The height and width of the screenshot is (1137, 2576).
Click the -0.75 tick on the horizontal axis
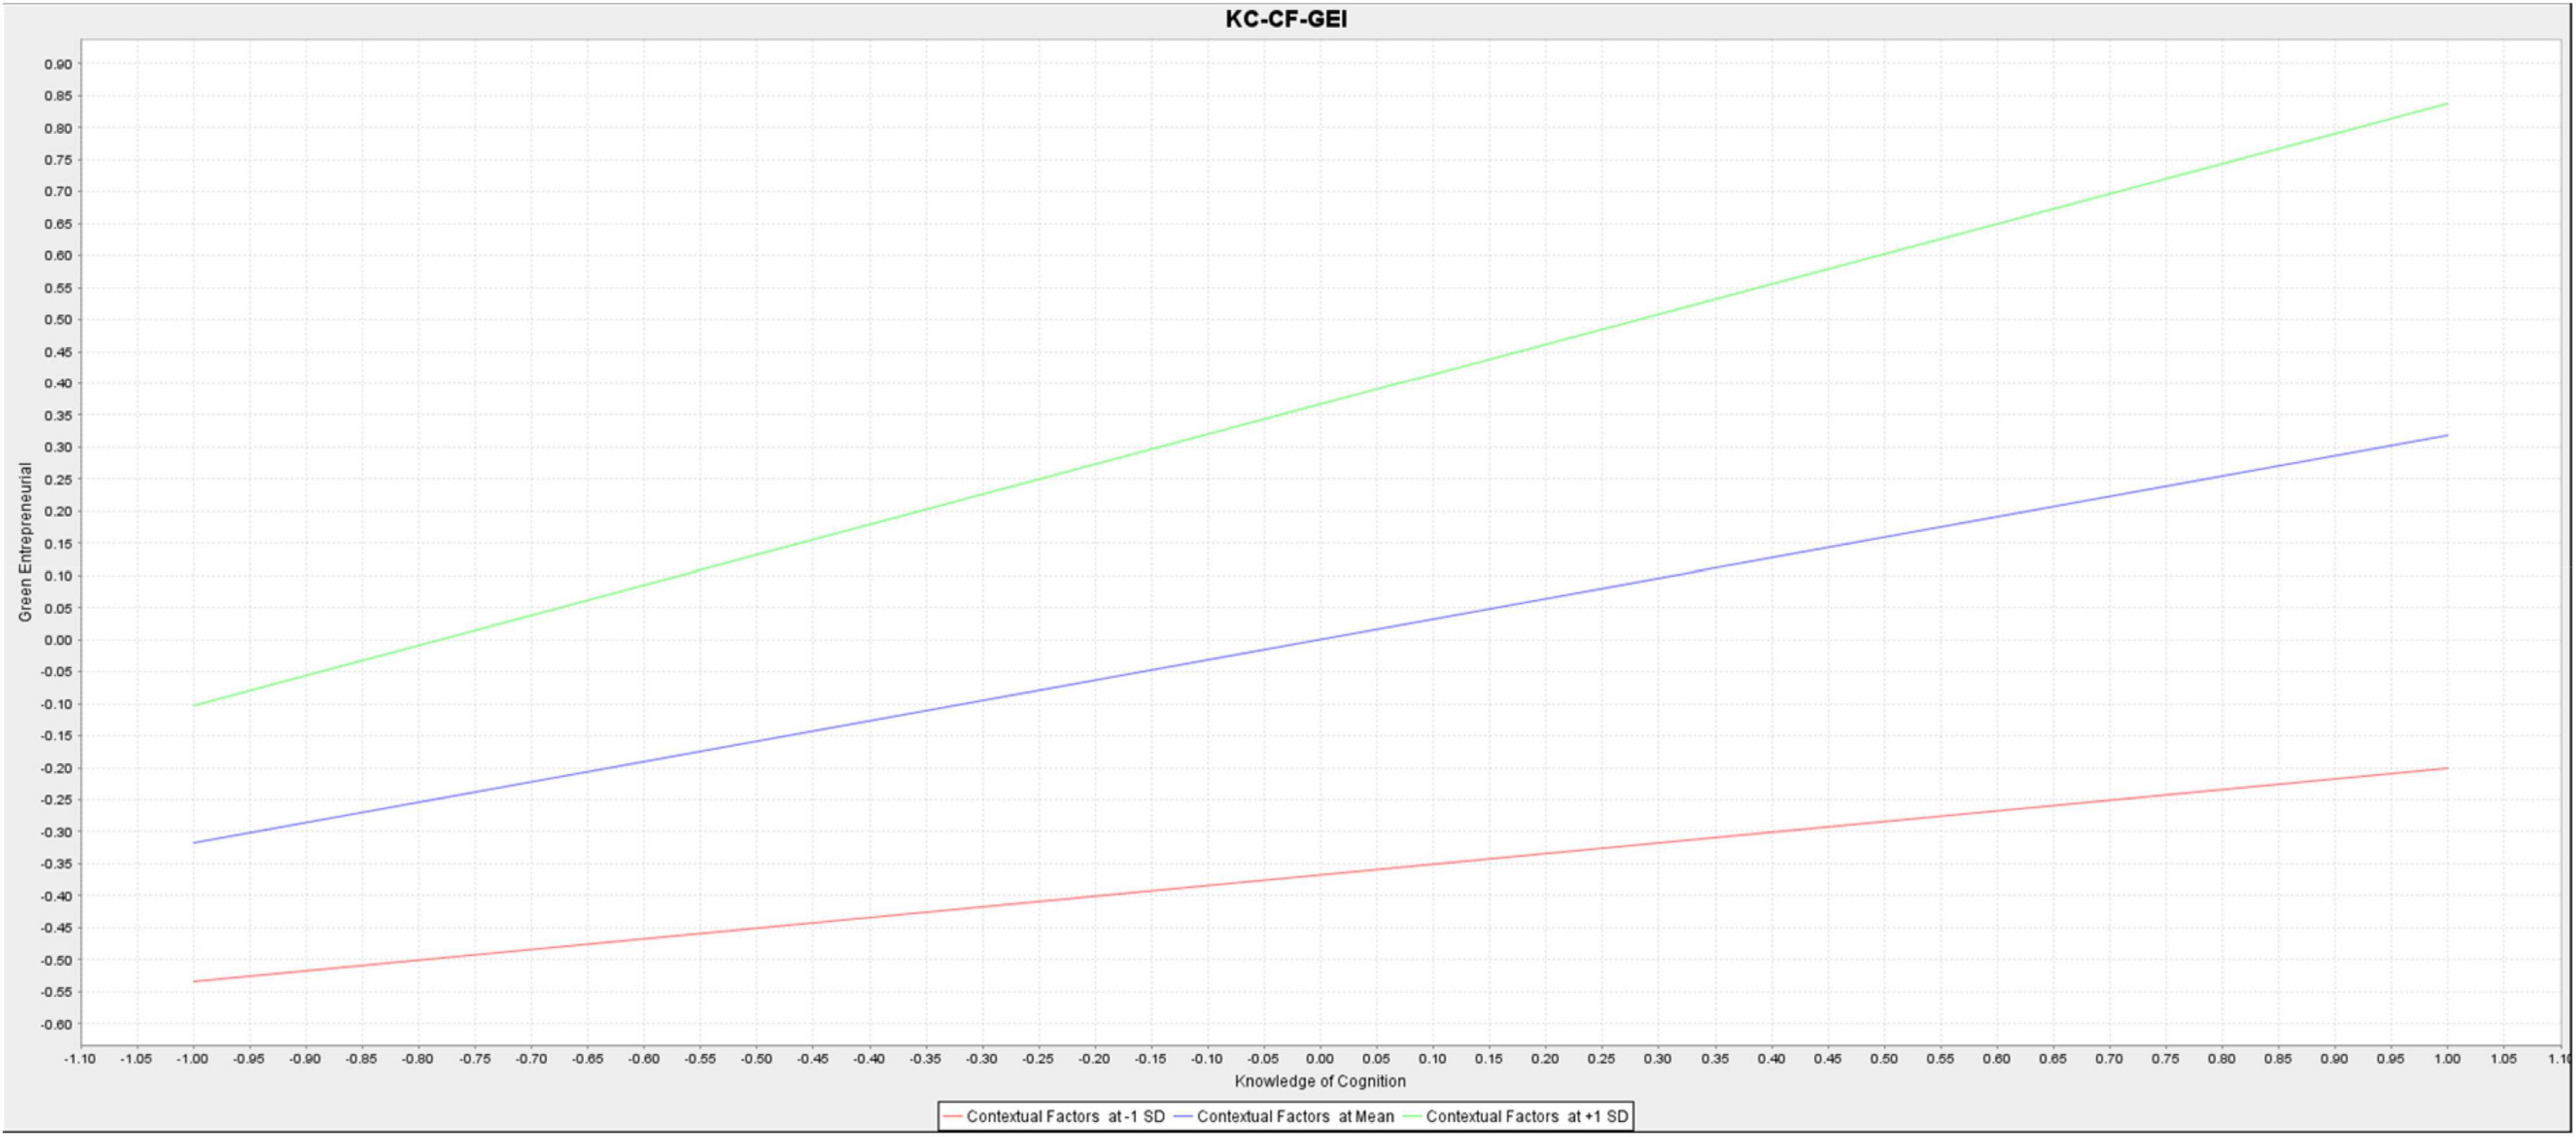[474, 1059]
